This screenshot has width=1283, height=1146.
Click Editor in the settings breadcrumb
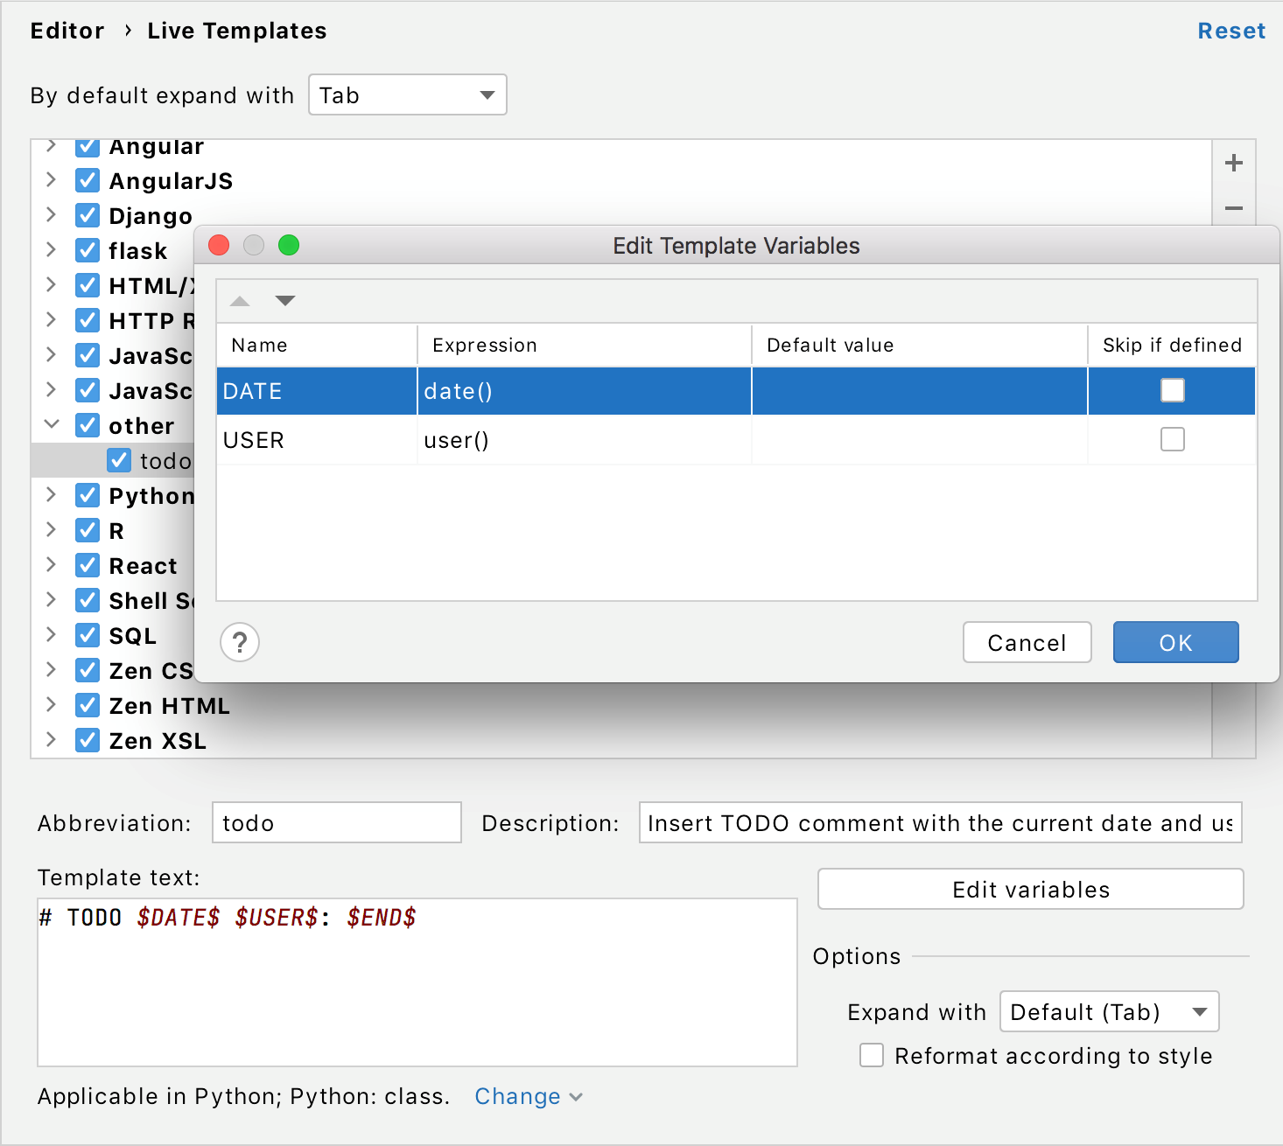click(x=67, y=31)
